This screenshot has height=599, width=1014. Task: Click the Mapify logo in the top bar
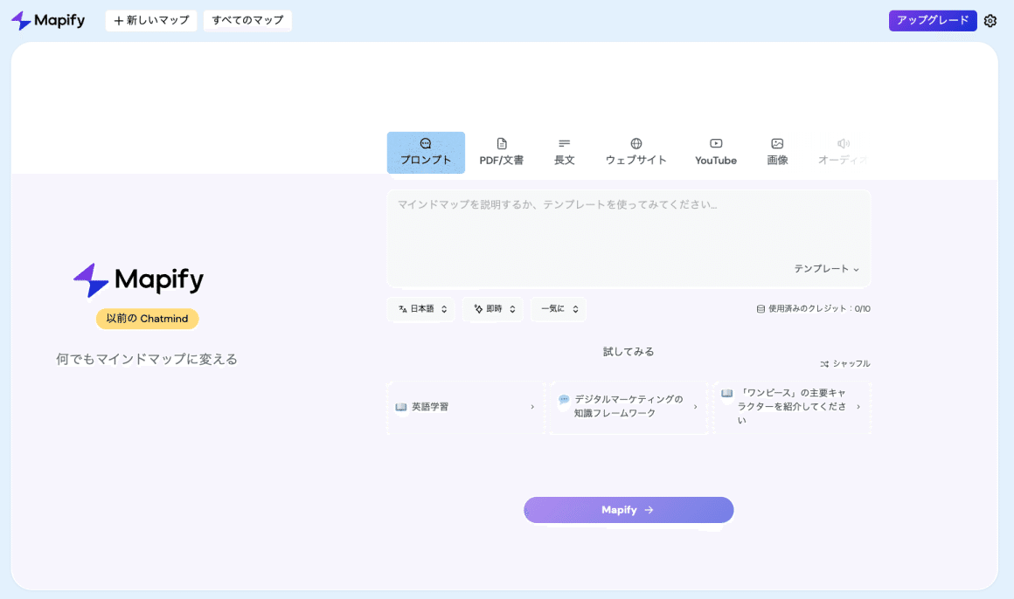pyautogui.click(x=48, y=21)
